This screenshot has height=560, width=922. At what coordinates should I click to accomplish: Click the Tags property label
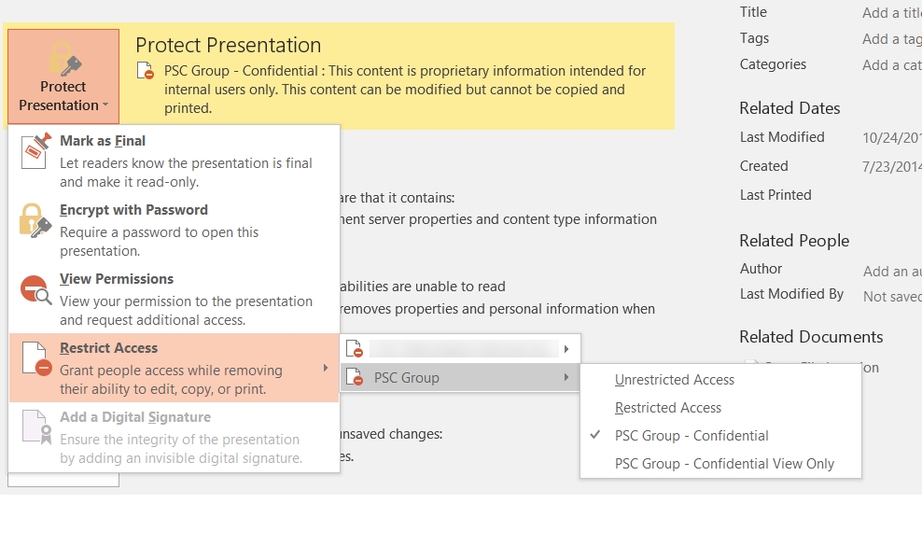point(754,38)
